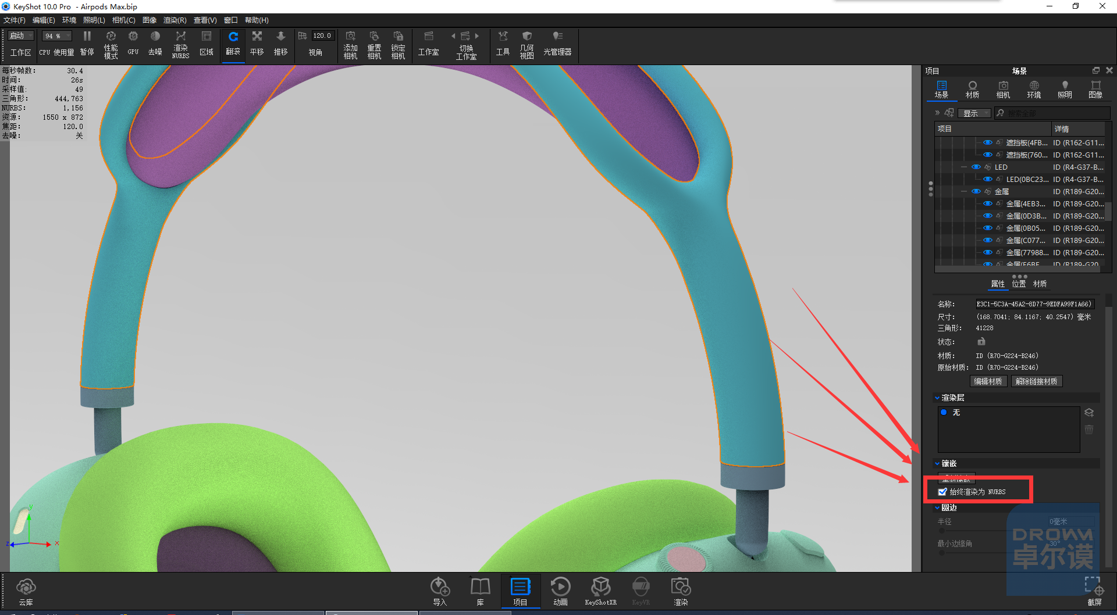The image size is (1117, 615).
Task: Click the Add Camera (添加相机) icon
Action: click(350, 44)
